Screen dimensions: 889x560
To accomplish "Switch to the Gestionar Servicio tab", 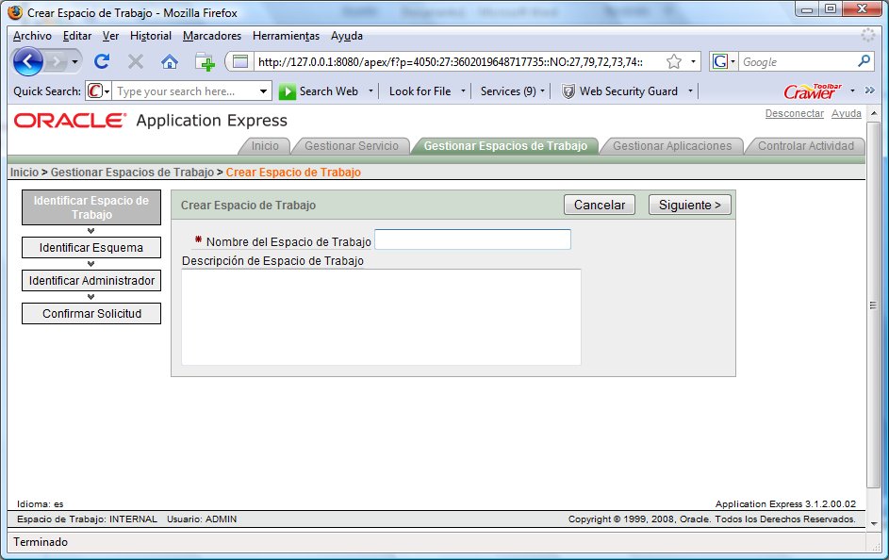I will tap(352, 146).
